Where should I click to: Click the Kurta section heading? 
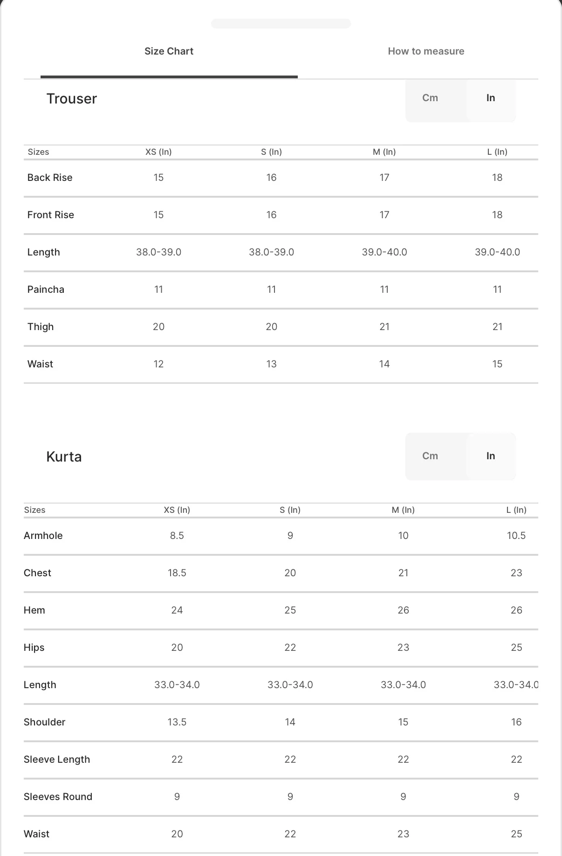64,457
